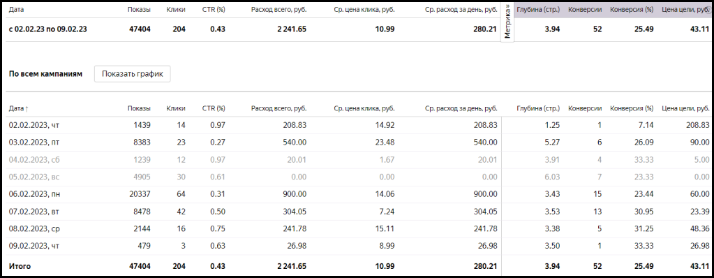Sort daily table by the Клики header

(x=176, y=108)
